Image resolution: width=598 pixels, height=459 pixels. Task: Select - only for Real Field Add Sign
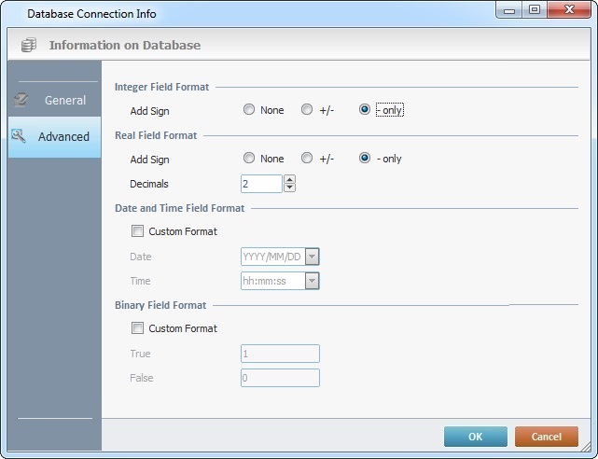click(365, 159)
